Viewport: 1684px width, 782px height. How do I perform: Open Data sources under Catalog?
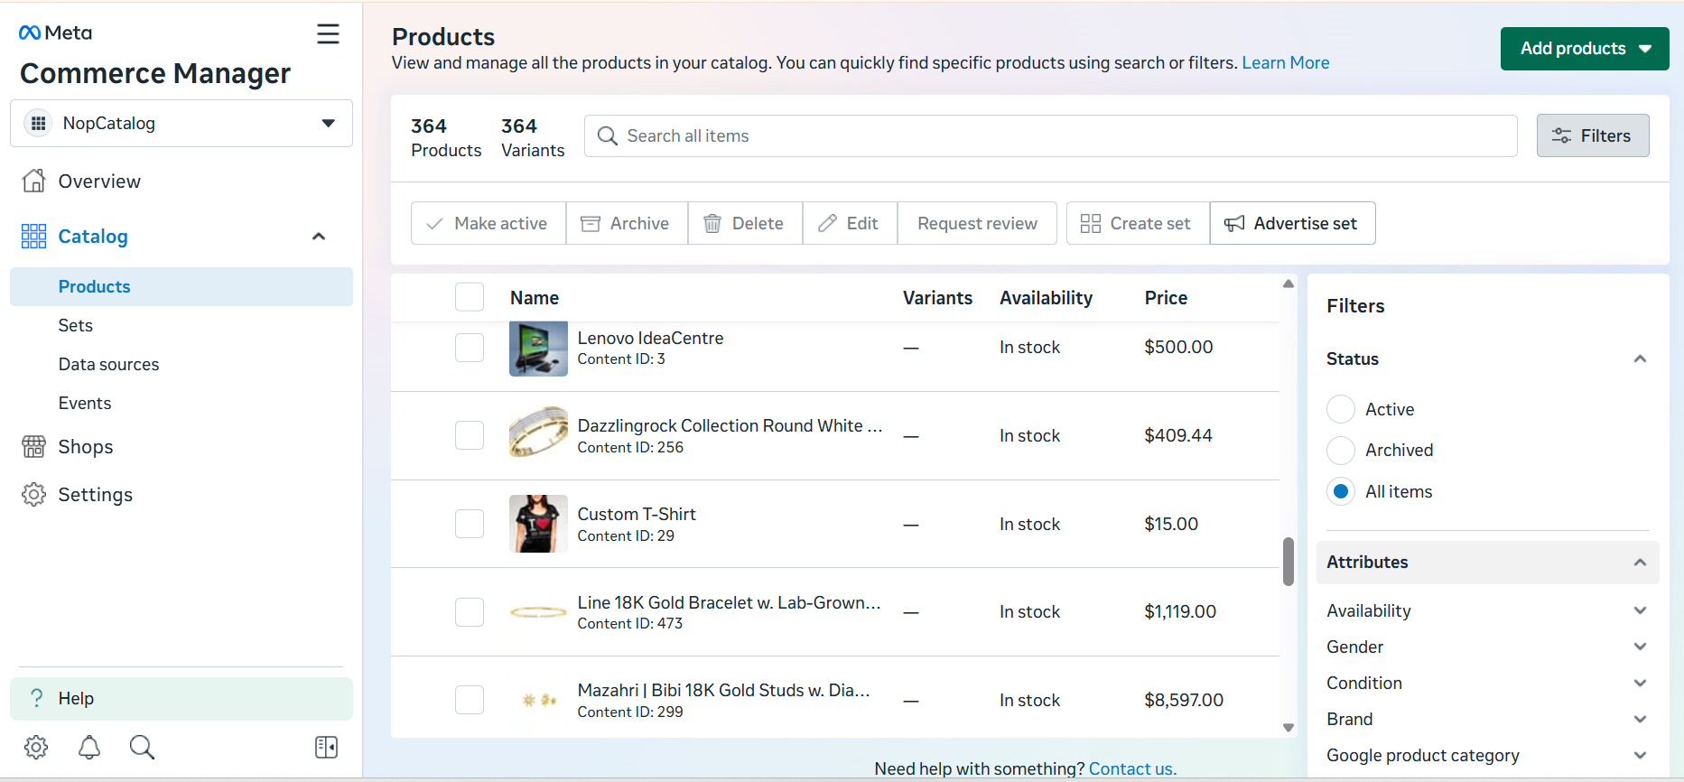click(108, 364)
